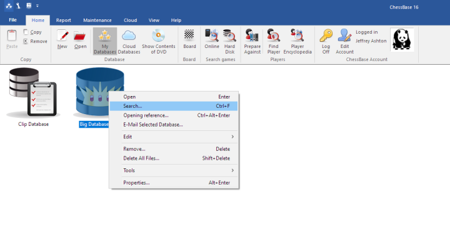The height and width of the screenshot is (245, 450).
Task: Open Cloud Databases
Action: coord(129,41)
